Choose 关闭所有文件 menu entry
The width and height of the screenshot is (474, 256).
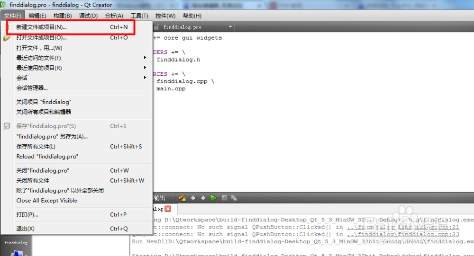click(76, 181)
